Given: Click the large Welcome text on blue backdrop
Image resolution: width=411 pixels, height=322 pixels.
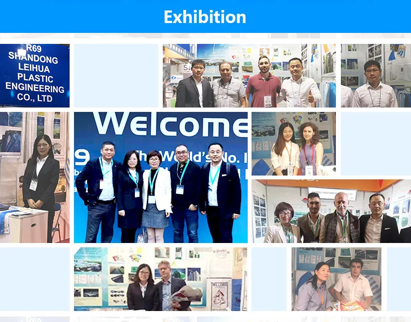Looking at the screenshot, I should (x=170, y=124).
